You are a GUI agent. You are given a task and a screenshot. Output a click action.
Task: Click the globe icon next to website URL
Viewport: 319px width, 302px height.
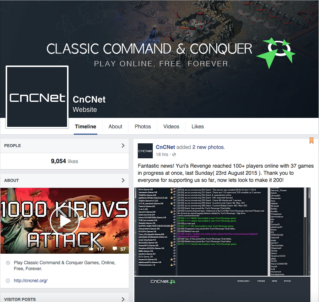(8, 281)
